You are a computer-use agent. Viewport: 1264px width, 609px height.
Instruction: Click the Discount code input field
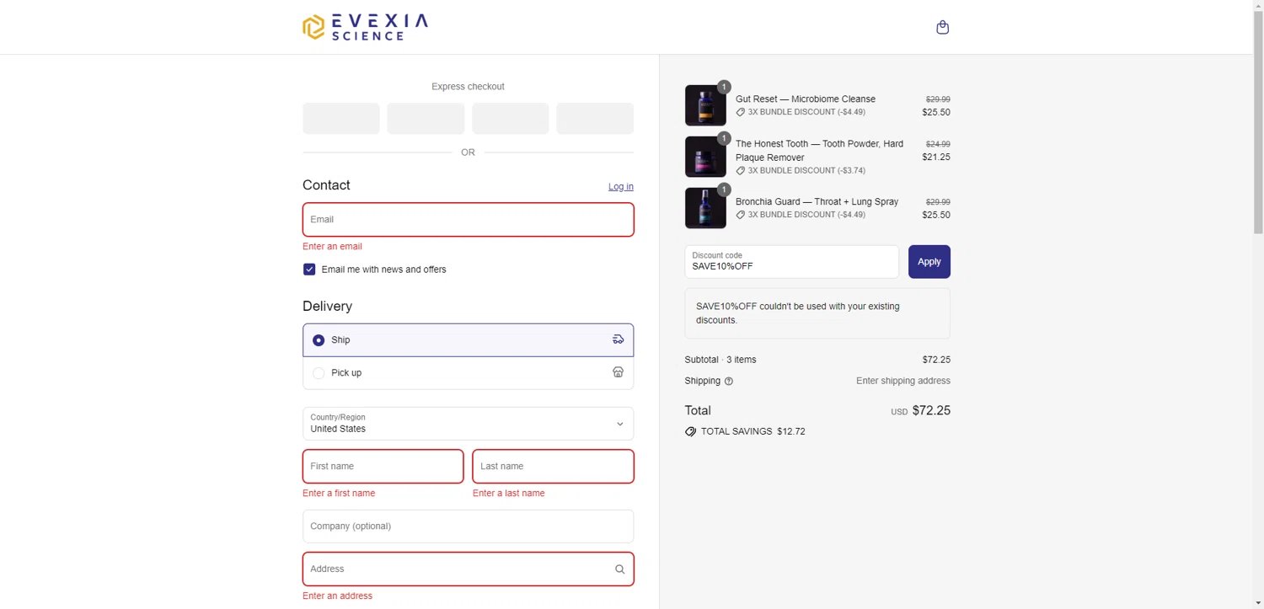[791, 261]
